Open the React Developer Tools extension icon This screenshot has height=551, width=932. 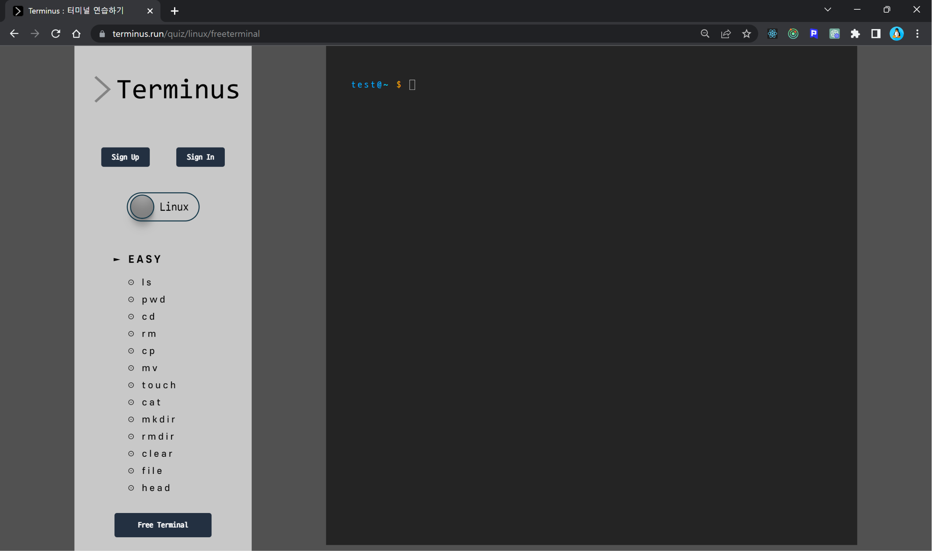coord(772,34)
